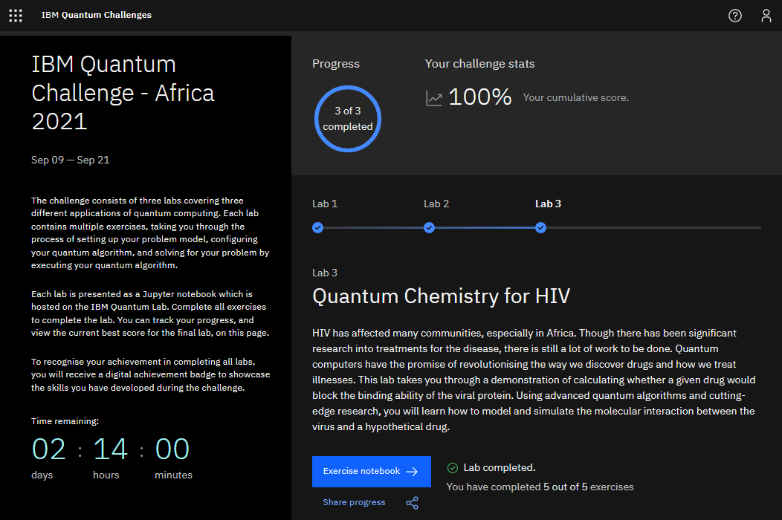
Task: Click the 02 days countdown value
Action: (48, 449)
